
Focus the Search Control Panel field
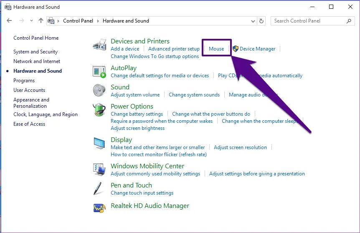tap(312, 21)
